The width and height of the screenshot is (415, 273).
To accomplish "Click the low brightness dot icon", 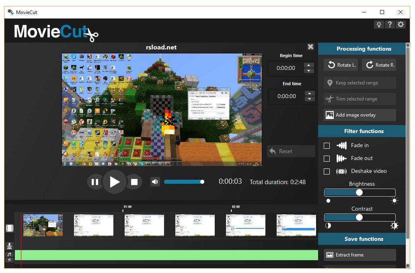I will tap(328, 201).
